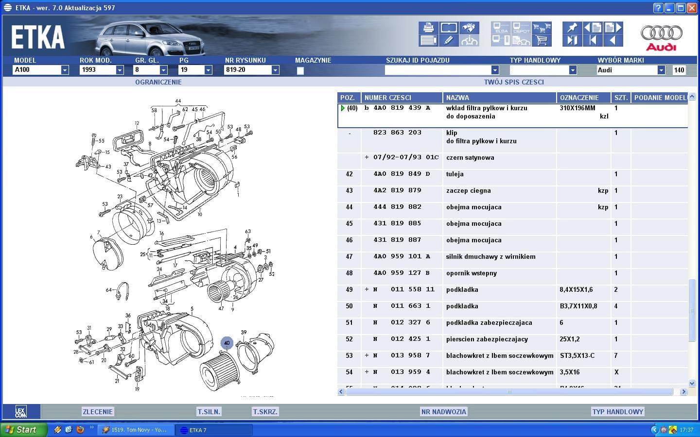This screenshot has width=700, height=437.
Task: Launch Firefox from the quick launch bar
Action: tap(80, 430)
